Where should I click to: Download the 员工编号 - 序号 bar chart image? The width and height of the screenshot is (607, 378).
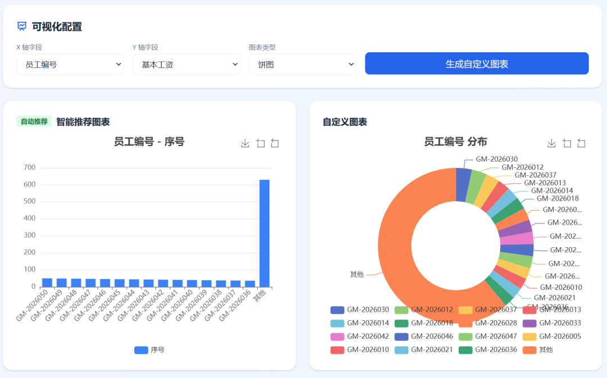coord(245,144)
